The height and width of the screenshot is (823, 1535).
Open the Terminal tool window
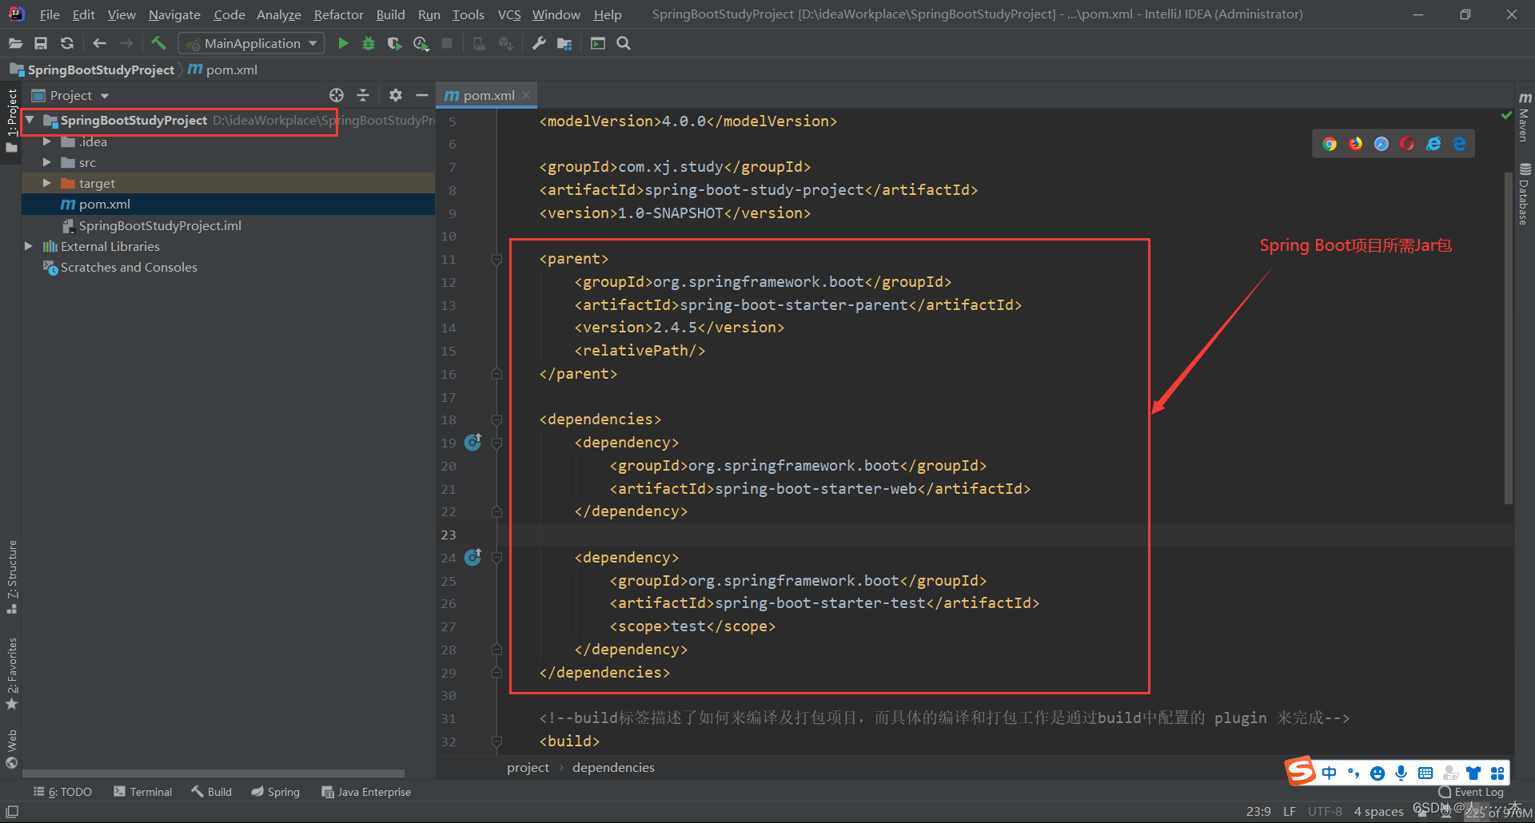pyautogui.click(x=143, y=792)
